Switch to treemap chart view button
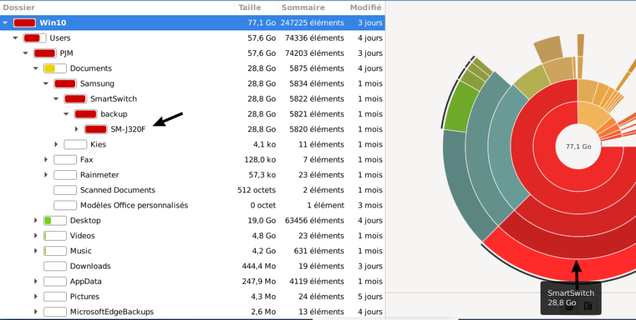This screenshot has height=320, width=636. click(588, 306)
